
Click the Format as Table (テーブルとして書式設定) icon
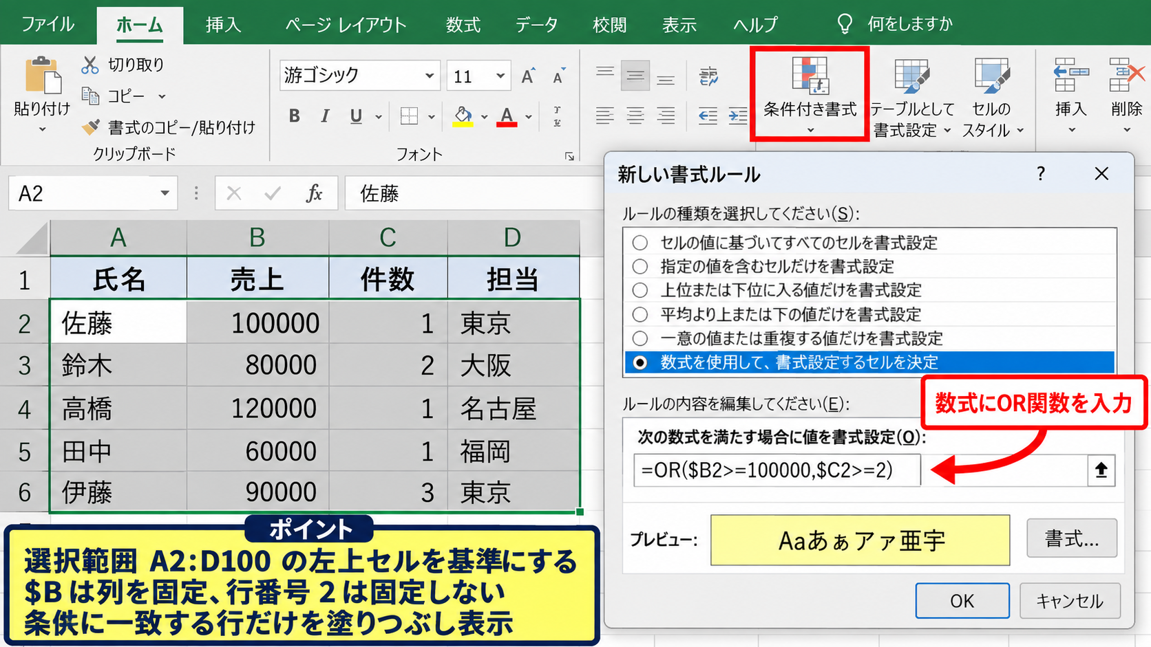[x=912, y=76]
